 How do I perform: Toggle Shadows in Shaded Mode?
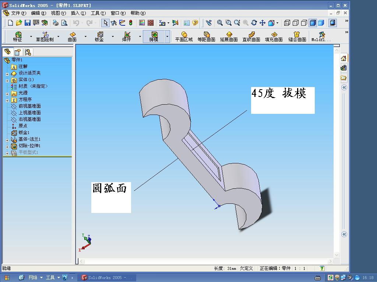[332, 23]
